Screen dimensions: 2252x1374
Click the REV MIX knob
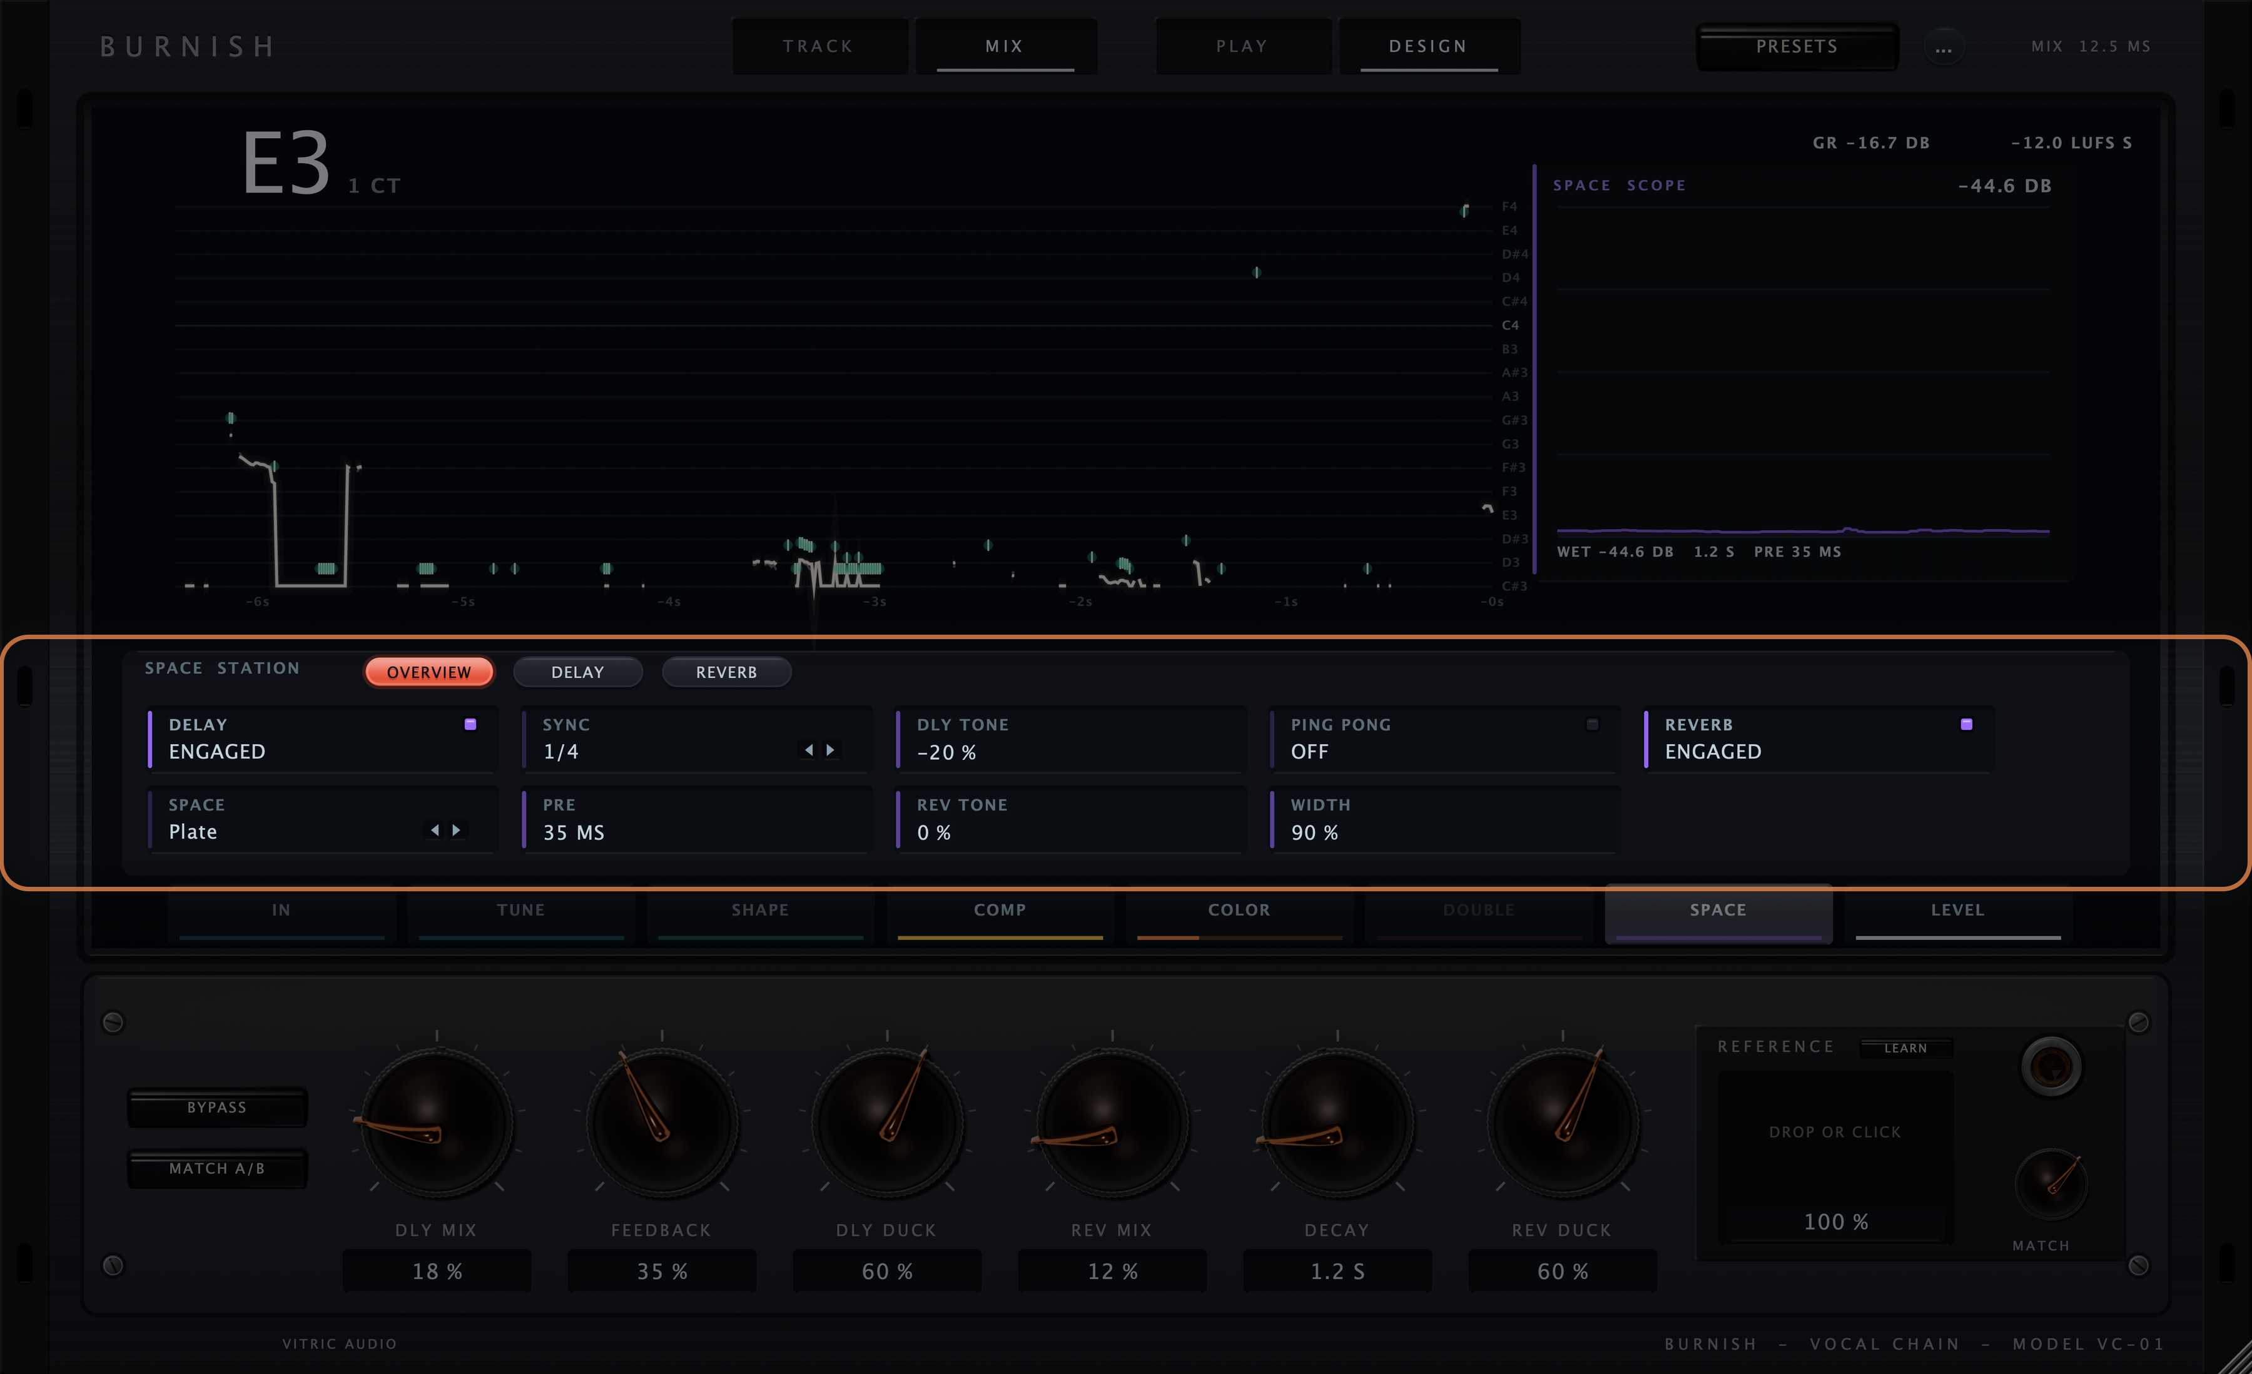pos(1112,1122)
